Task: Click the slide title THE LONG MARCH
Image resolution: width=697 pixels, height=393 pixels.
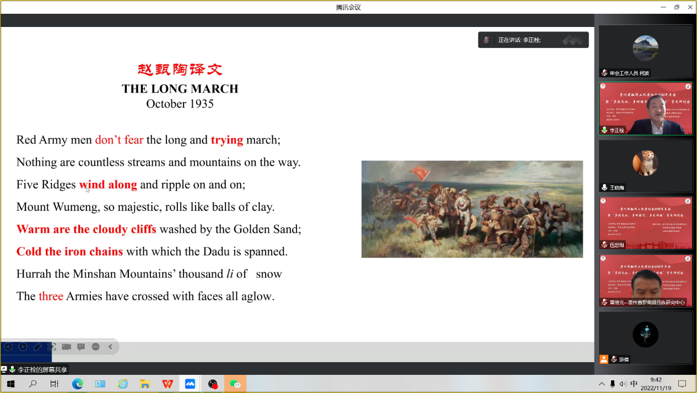Action: (x=180, y=89)
